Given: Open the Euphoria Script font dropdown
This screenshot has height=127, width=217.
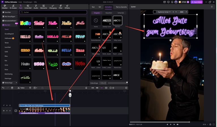Looking at the screenshot, I should (164, 12).
